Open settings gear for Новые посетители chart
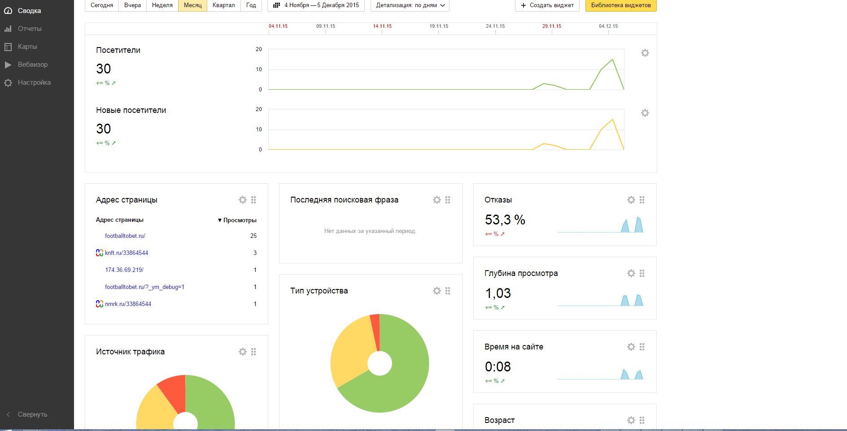Screen dimensions: 847x431 pos(645,113)
